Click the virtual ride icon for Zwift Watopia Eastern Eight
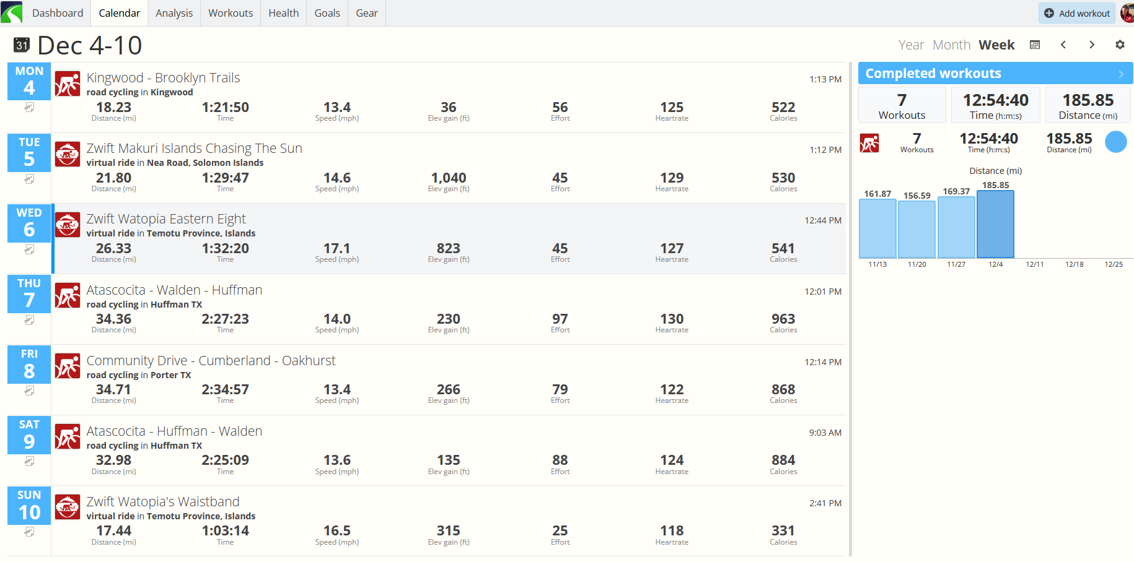 (x=68, y=225)
